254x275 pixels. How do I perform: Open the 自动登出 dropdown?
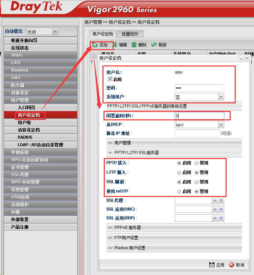(x=55, y=32)
